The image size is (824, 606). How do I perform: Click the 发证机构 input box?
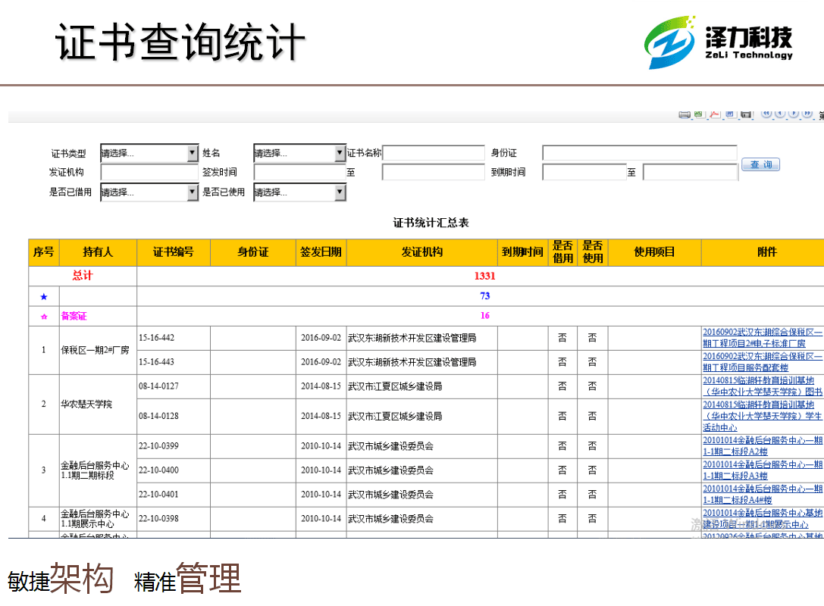[149, 173]
